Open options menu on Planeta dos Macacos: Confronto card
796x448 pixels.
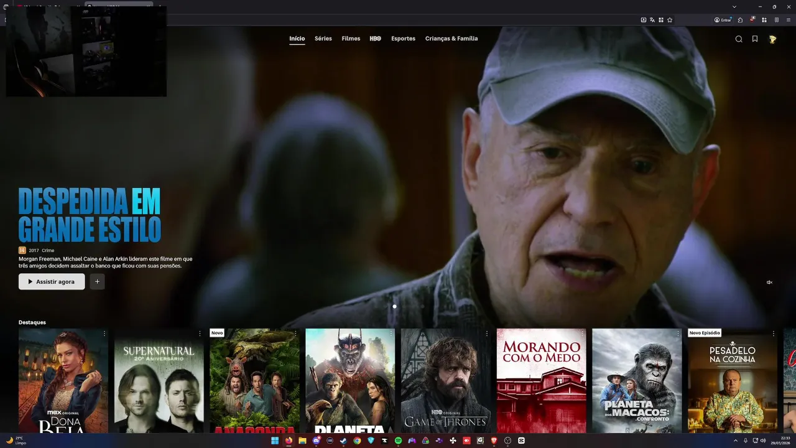point(677,334)
